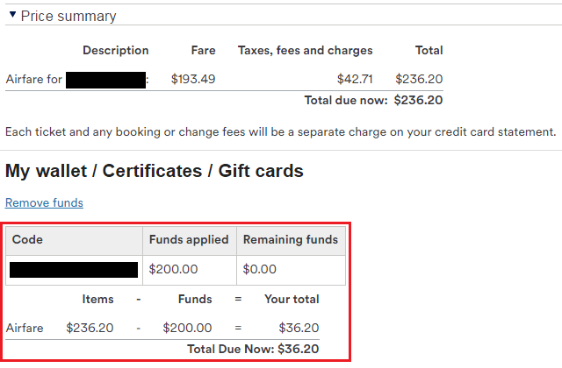
Task: Select the Code column header
Action: click(x=27, y=239)
